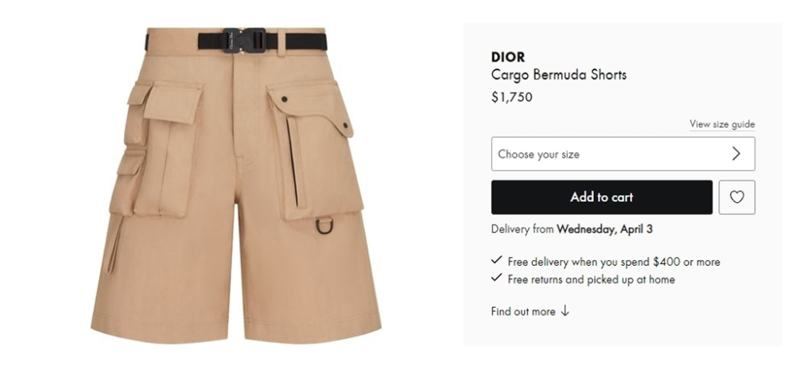Click the Wednesday, April 3 delivery date

[604, 229]
